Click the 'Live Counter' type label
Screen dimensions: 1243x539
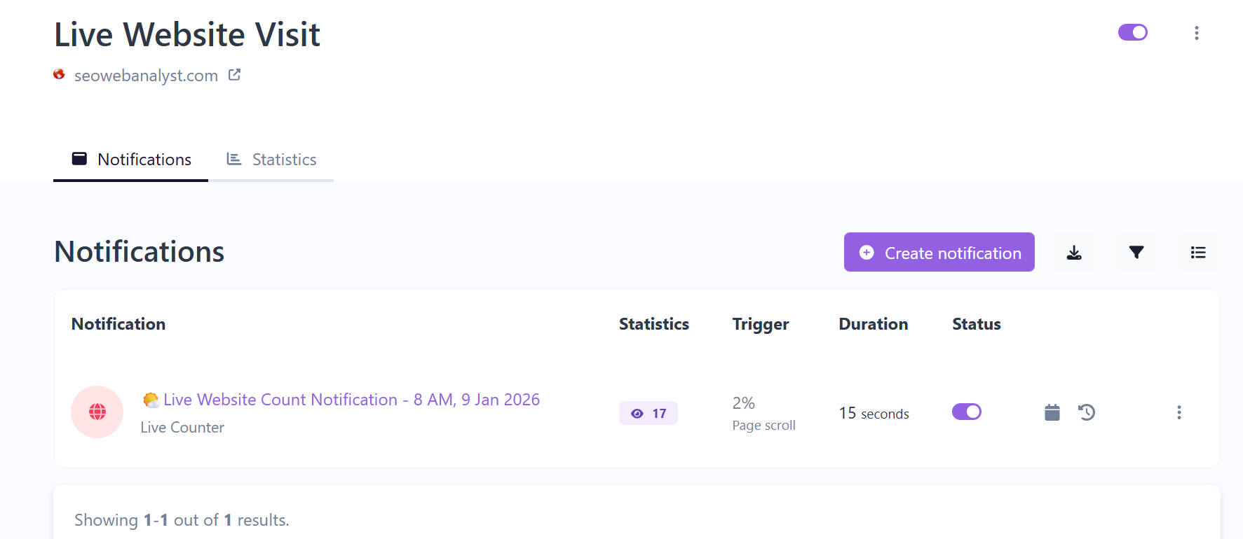(x=182, y=428)
